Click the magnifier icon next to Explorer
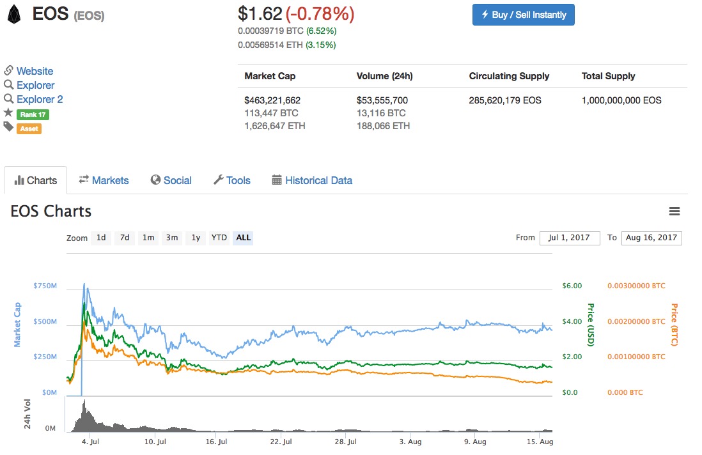The width and height of the screenshot is (702, 455). point(8,85)
